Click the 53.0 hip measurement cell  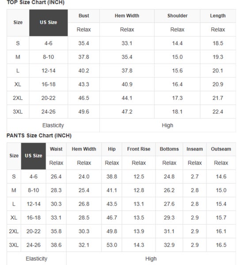[112, 245]
